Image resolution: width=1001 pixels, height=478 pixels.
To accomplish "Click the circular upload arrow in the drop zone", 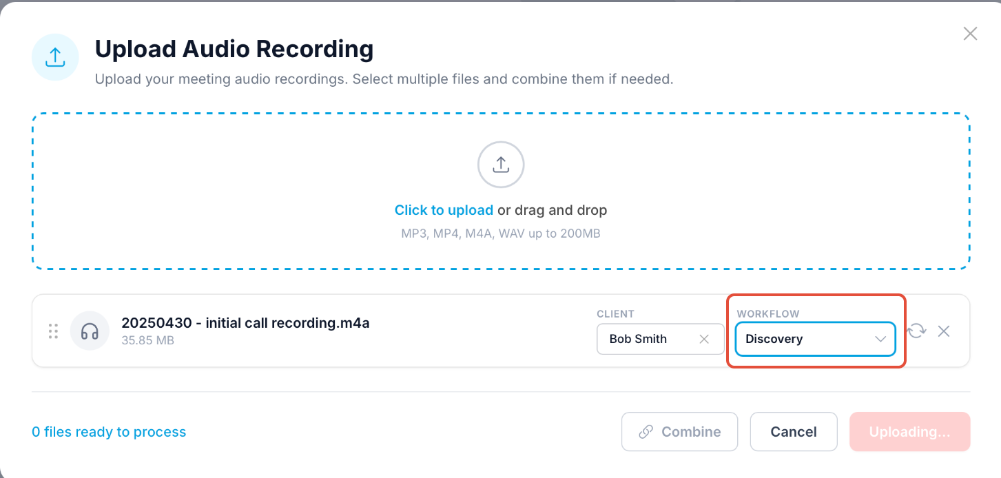I will coord(501,165).
